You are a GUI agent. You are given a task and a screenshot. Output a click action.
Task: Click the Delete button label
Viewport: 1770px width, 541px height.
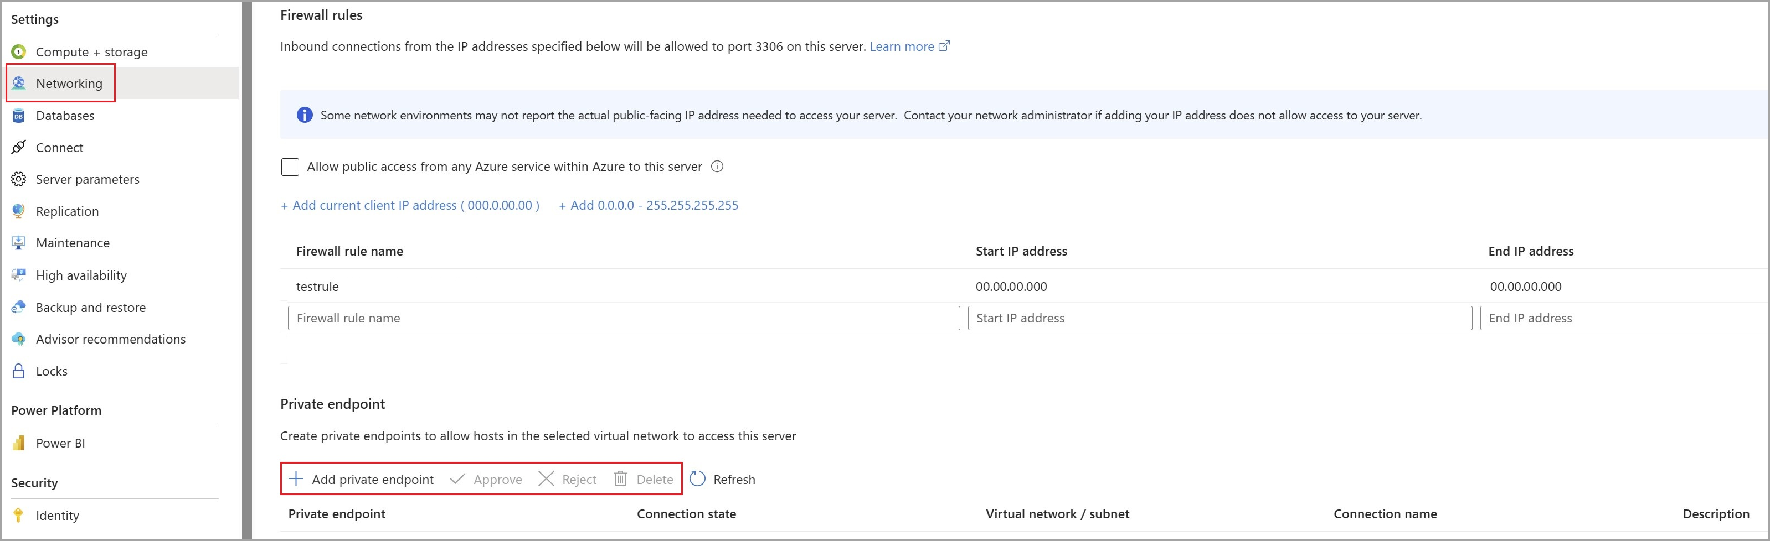(x=655, y=479)
